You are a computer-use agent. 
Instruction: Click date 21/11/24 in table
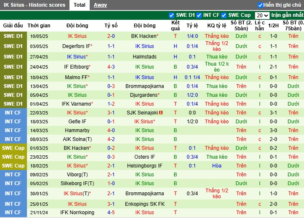[x=39, y=213]
